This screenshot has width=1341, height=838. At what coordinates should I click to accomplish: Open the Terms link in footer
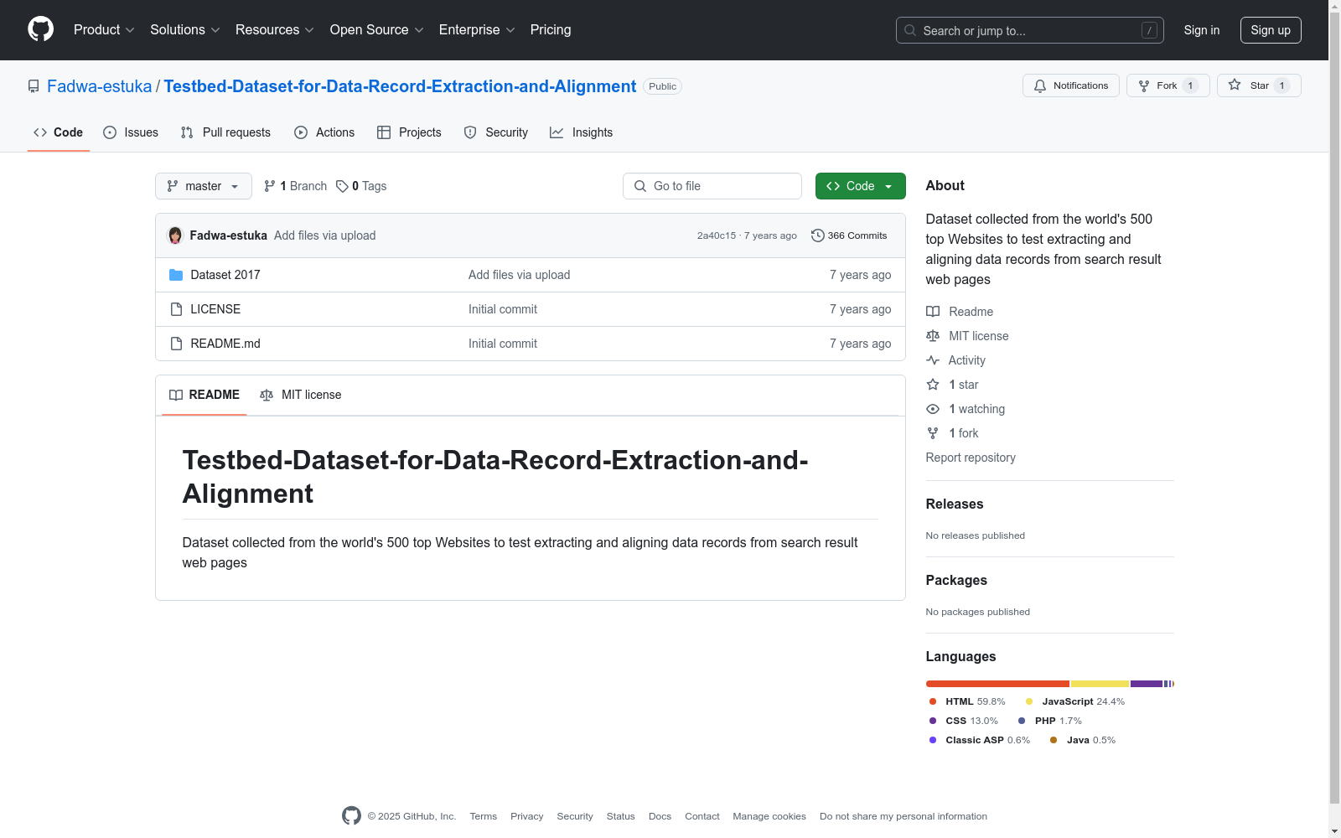[484, 816]
